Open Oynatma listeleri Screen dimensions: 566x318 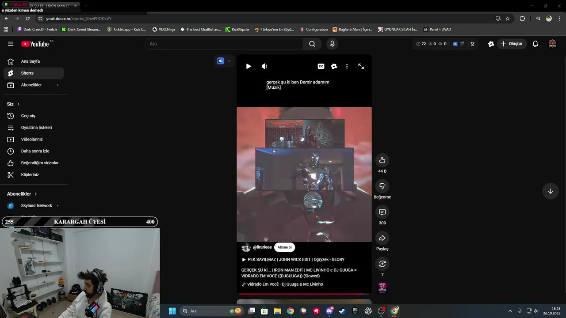point(34,128)
